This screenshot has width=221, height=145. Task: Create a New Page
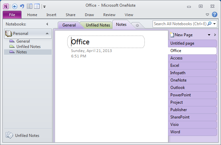tap(183, 35)
